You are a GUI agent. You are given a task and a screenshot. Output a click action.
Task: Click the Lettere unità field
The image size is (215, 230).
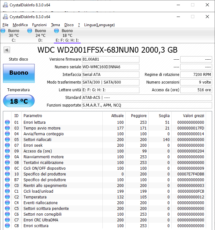[x=111, y=90]
